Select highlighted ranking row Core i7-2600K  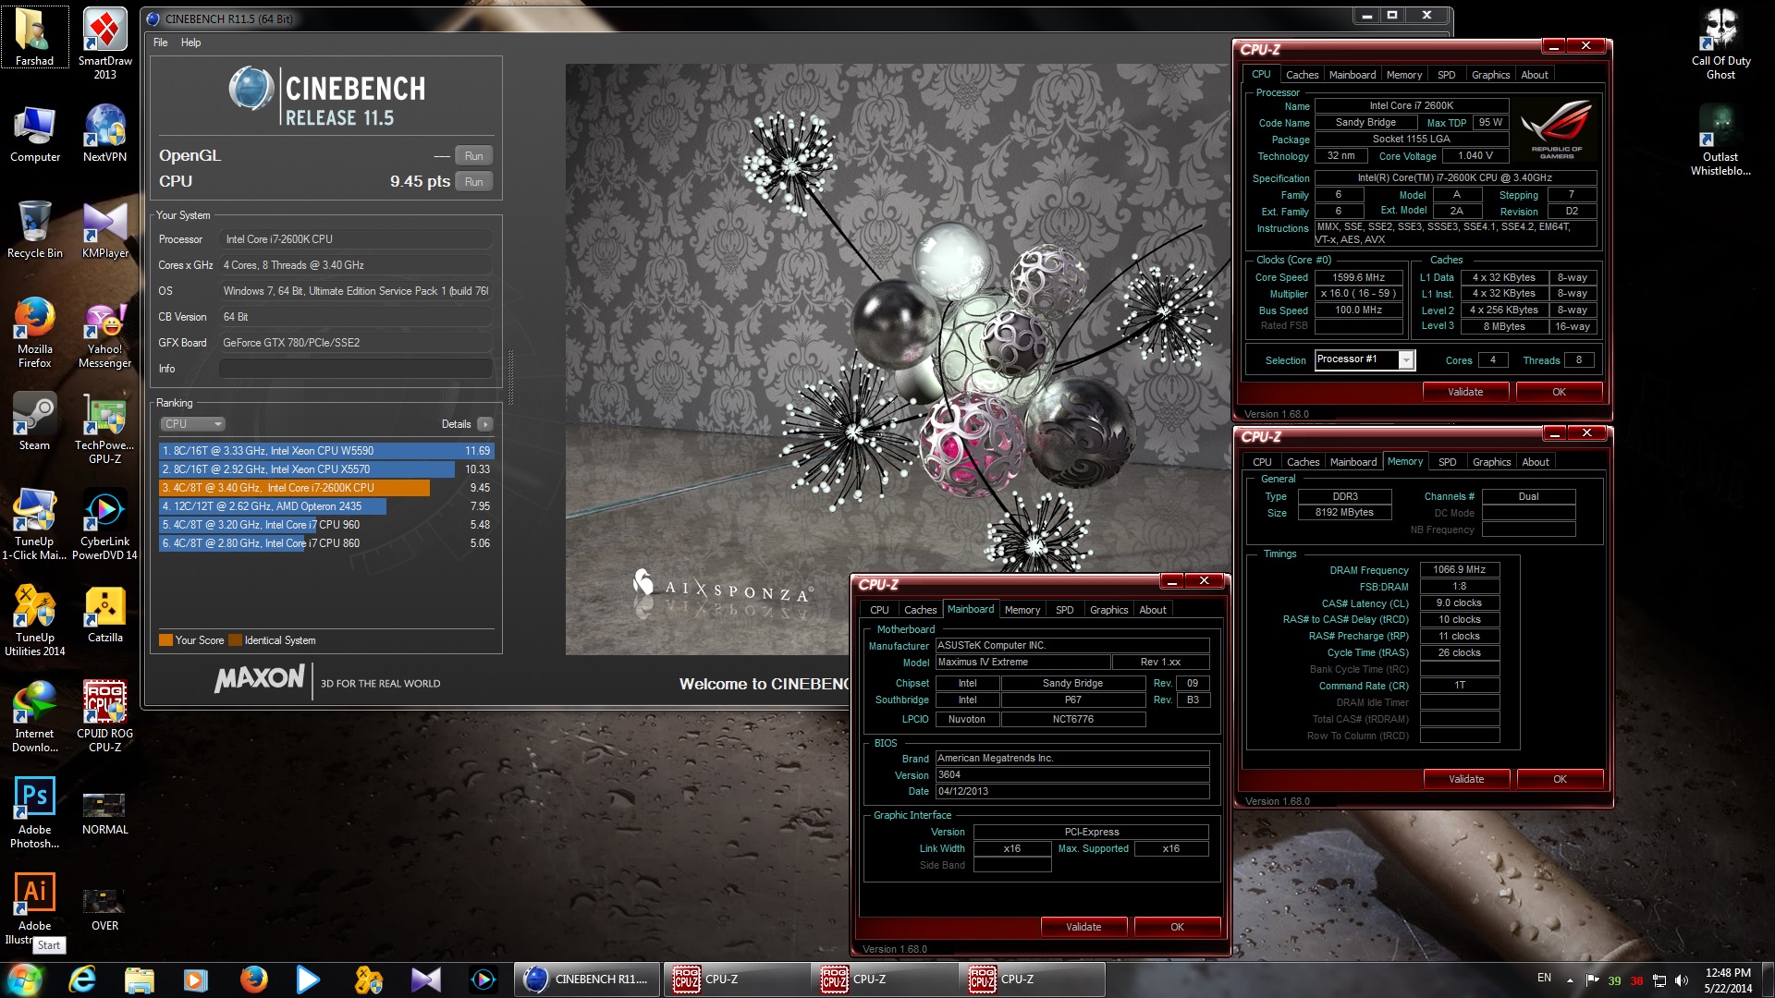point(326,488)
